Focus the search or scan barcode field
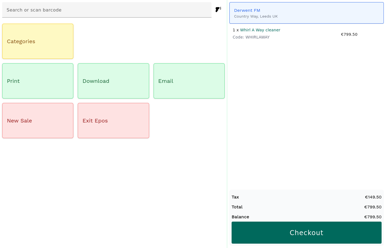Image resolution: width=386 pixels, height=248 pixels. tap(106, 10)
